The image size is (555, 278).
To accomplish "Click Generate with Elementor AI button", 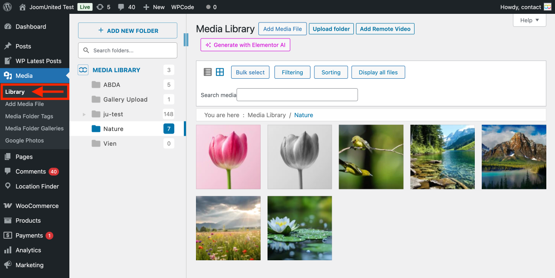I will click(x=245, y=45).
